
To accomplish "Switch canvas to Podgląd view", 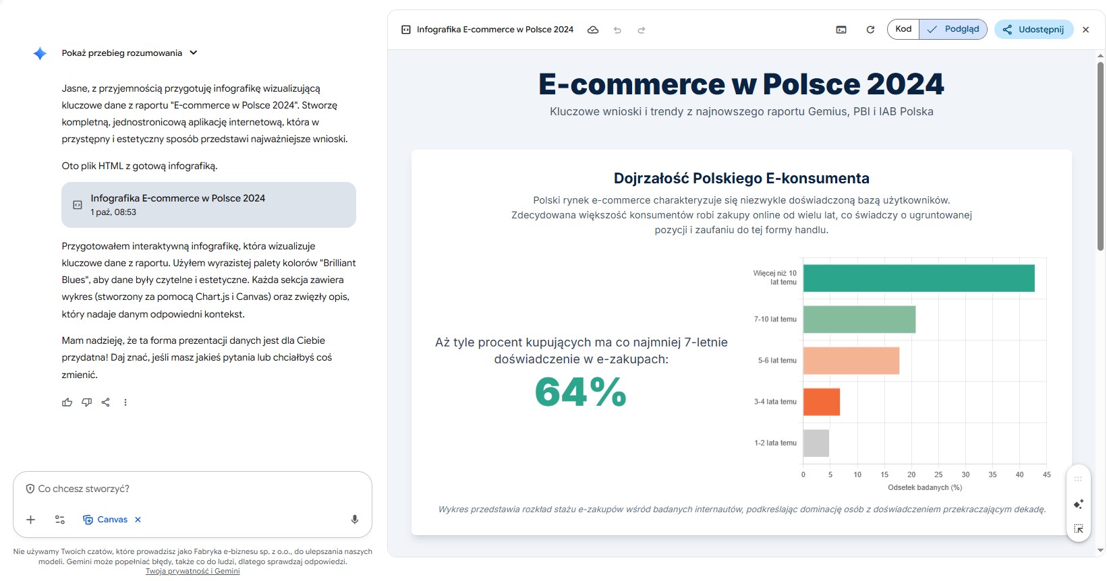I will (953, 29).
